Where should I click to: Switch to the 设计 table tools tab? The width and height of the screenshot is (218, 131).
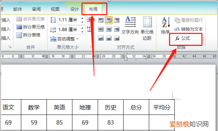pyautogui.click(x=74, y=9)
